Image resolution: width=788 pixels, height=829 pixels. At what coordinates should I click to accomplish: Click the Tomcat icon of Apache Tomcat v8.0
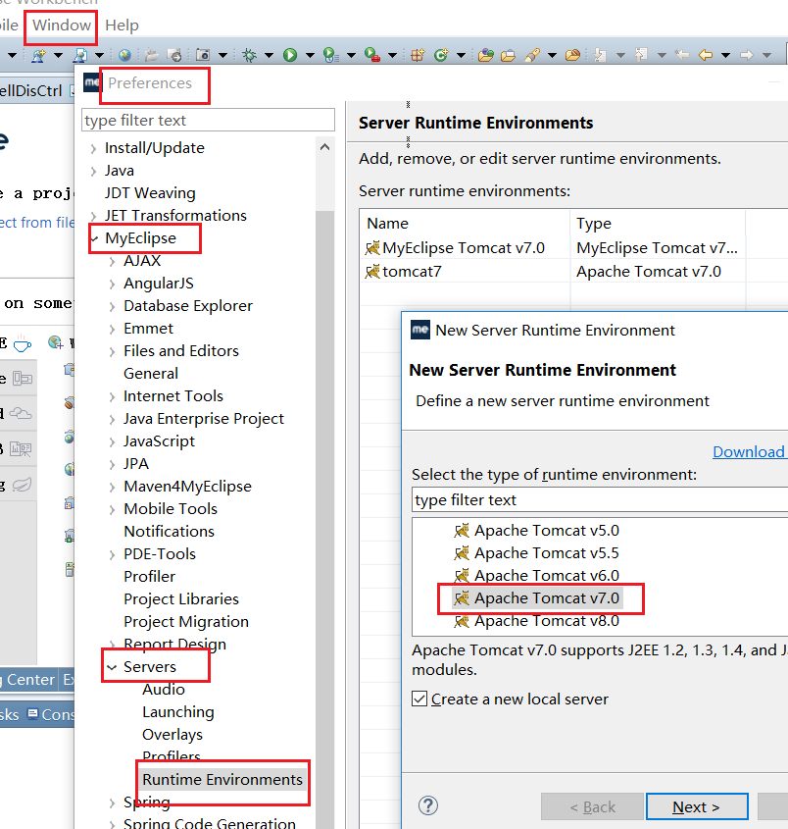coord(462,621)
